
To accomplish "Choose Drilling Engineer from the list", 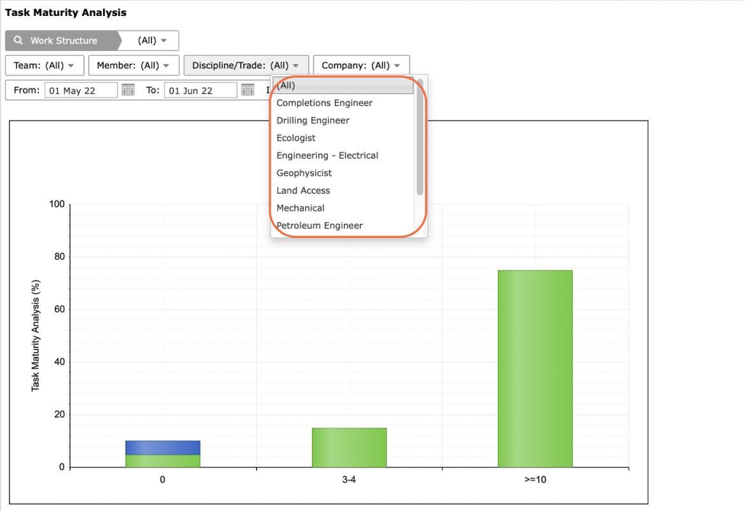I will tap(343, 121).
